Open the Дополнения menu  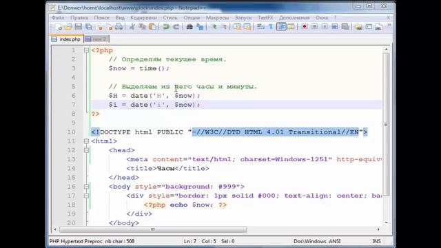[x=294, y=18]
